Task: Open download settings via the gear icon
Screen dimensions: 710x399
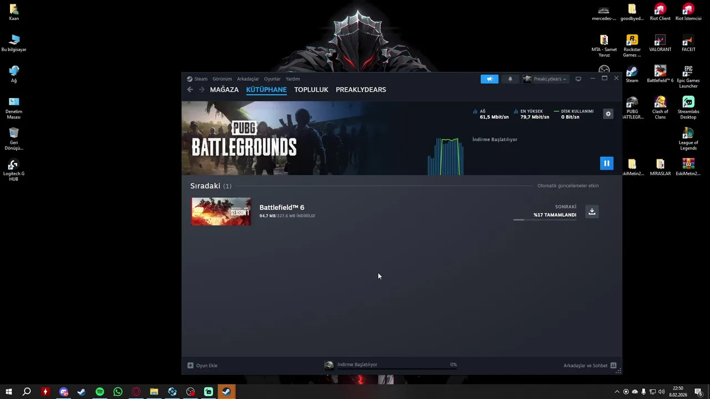Action: point(608,114)
